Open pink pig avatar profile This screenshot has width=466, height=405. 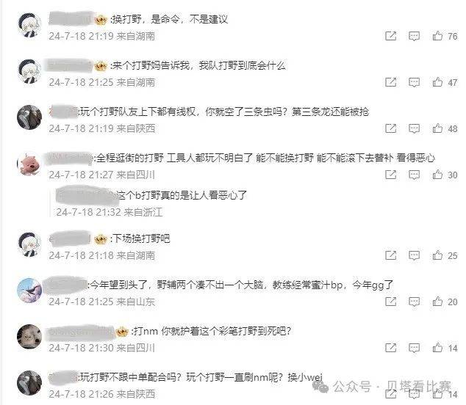click(29, 164)
